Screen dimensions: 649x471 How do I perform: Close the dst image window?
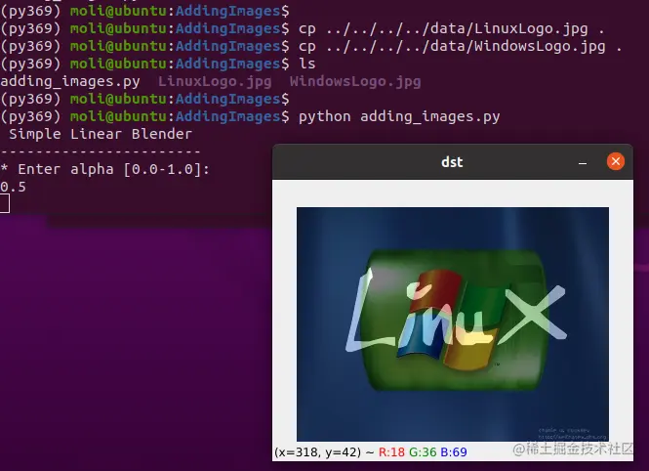click(616, 161)
